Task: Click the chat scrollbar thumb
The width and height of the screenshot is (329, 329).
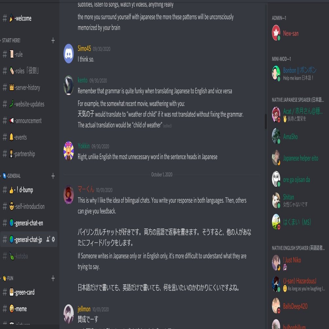Action: click(x=265, y=121)
